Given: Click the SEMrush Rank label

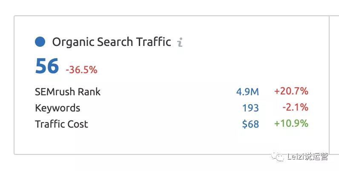Looking at the screenshot, I should (68, 92).
